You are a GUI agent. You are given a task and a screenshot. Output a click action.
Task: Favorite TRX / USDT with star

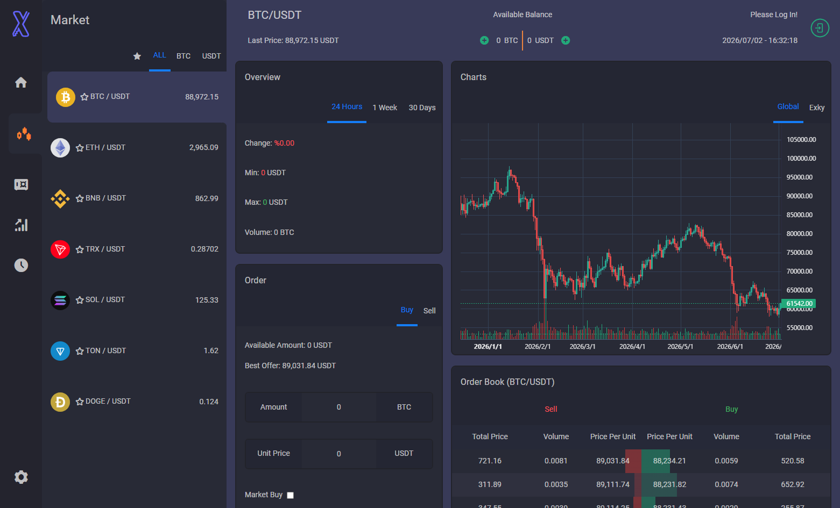[x=80, y=249]
